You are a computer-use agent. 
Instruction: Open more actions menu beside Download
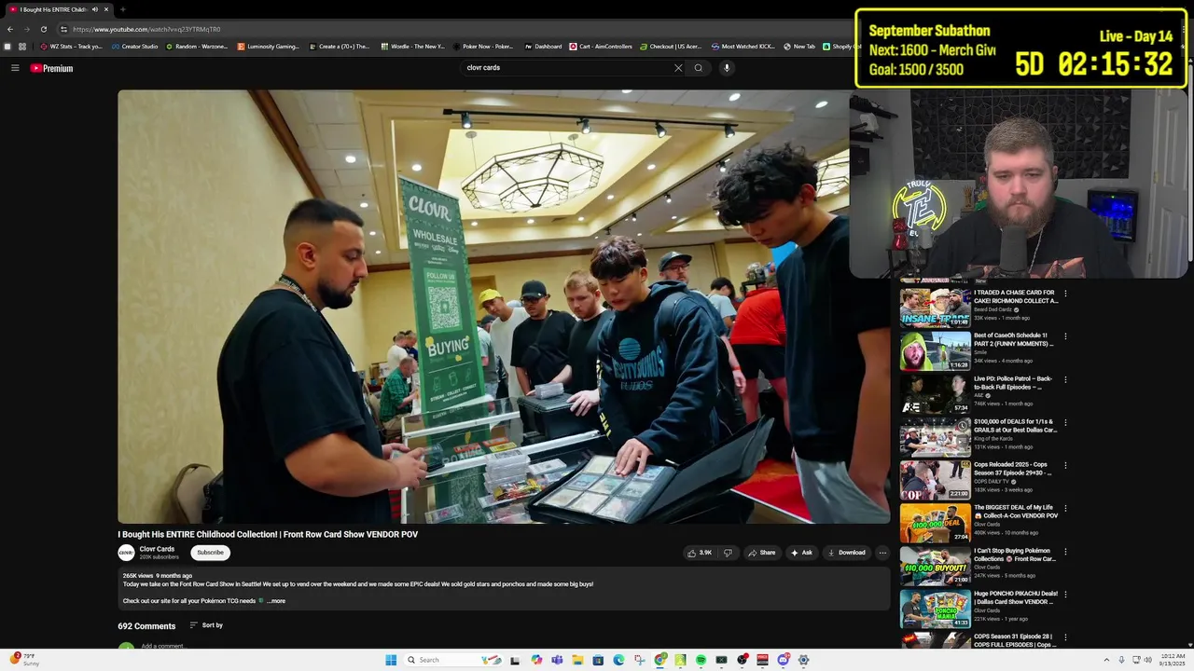tap(882, 553)
